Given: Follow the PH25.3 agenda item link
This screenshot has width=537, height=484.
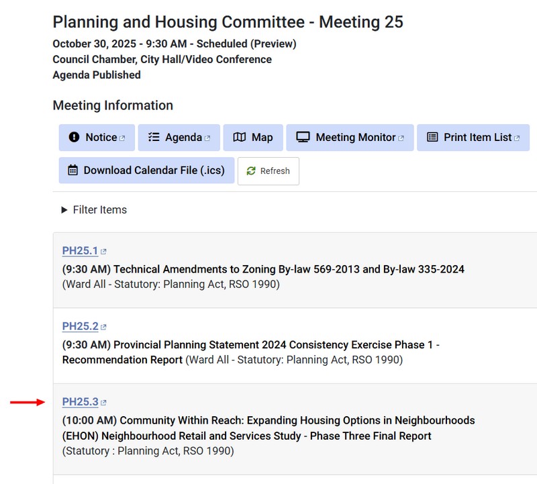Looking at the screenshot, I should point(80,402).
